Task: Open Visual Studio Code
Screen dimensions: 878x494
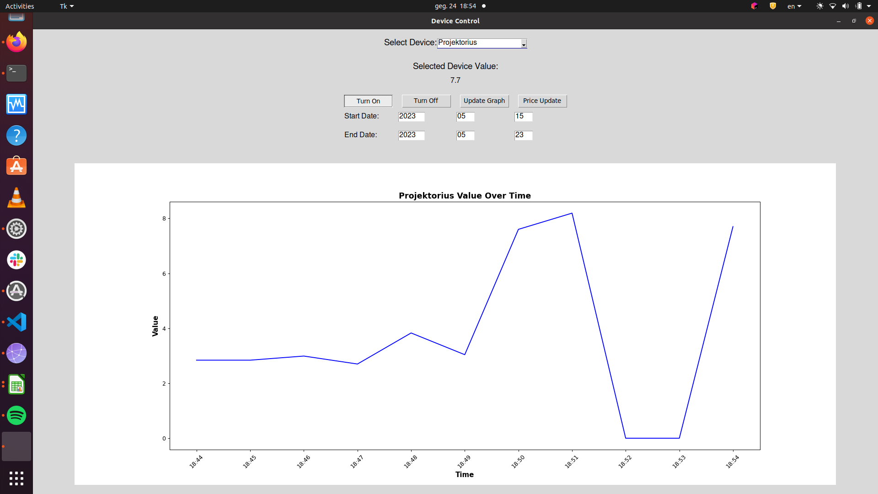Action: pyautogui.click(x=16, y=322)
